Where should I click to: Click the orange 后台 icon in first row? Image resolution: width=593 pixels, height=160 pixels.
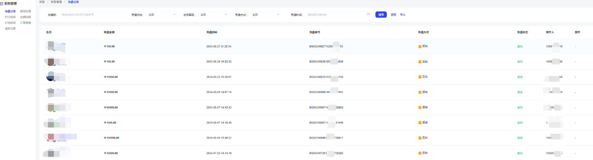point(420,46)
